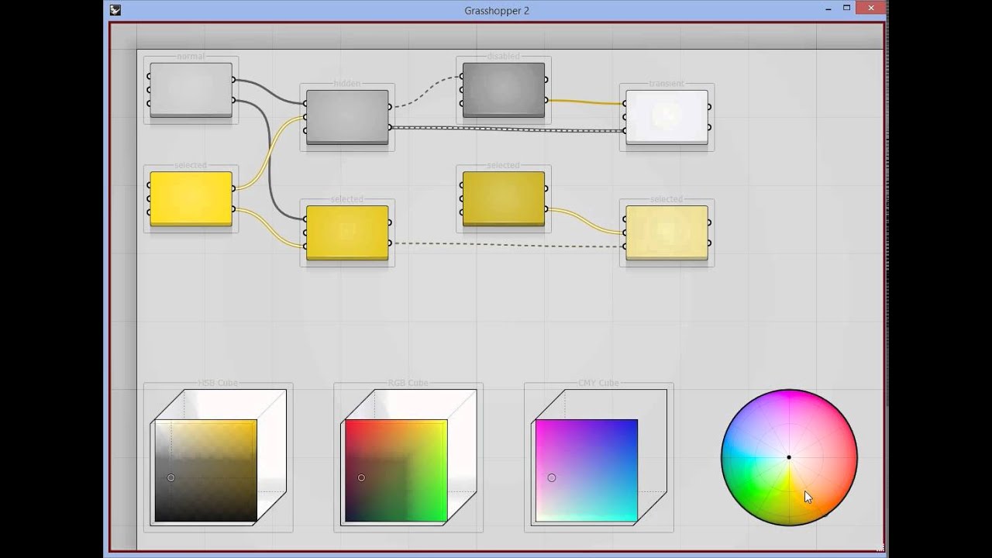Screen dimensions: 992x558
Task: Pick a color in the HSB Cube square
Action: coord(205,471)
